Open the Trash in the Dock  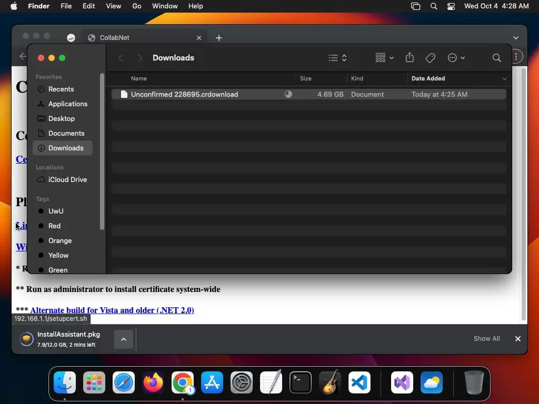coord(474,382)
